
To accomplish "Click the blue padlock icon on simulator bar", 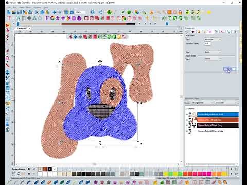I will (167, 24).
